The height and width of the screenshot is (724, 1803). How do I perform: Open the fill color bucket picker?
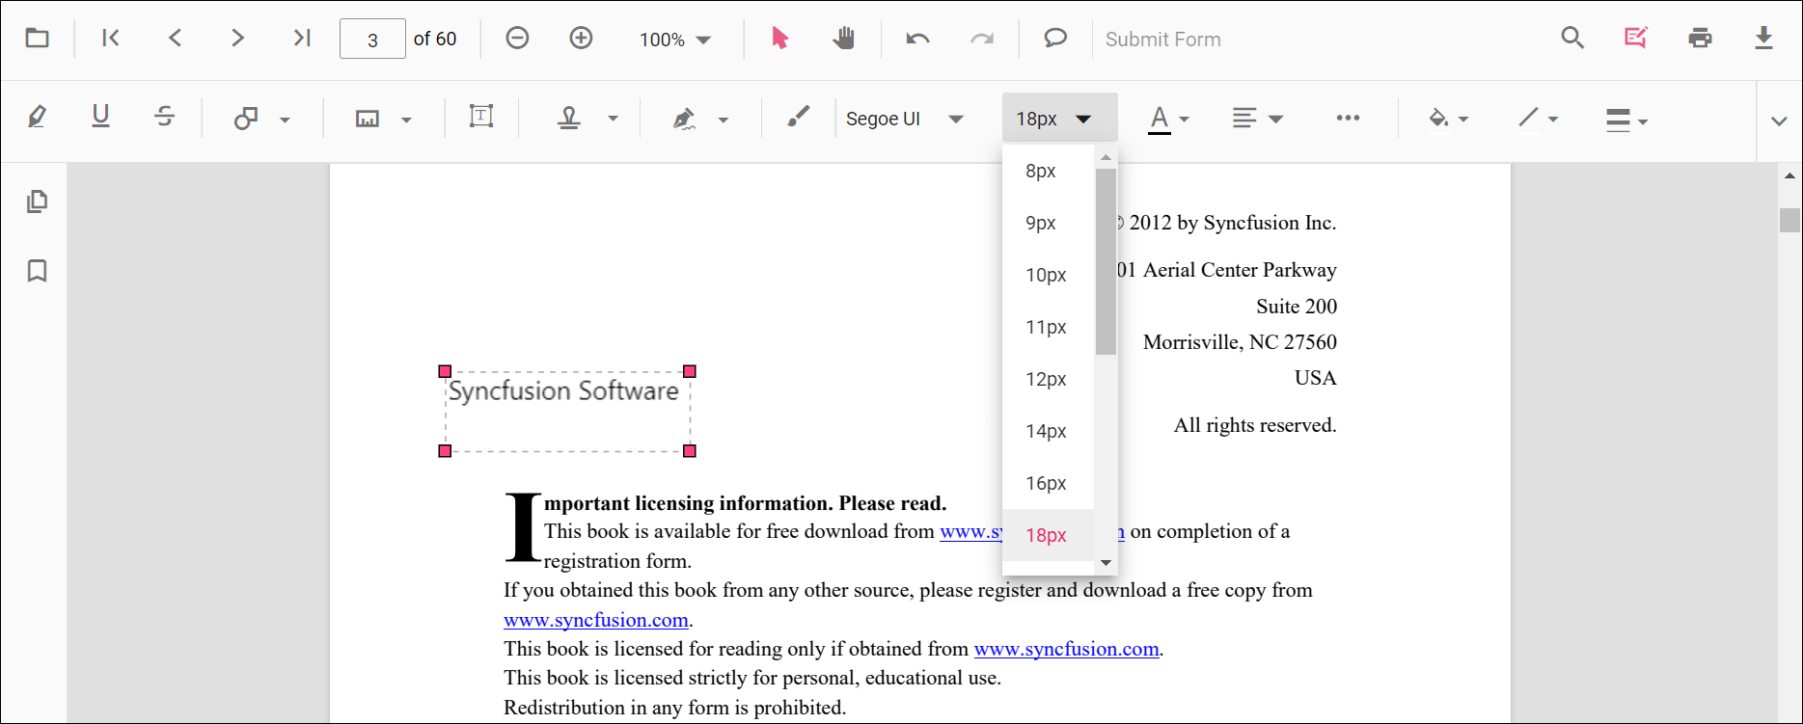point(1448,119)
